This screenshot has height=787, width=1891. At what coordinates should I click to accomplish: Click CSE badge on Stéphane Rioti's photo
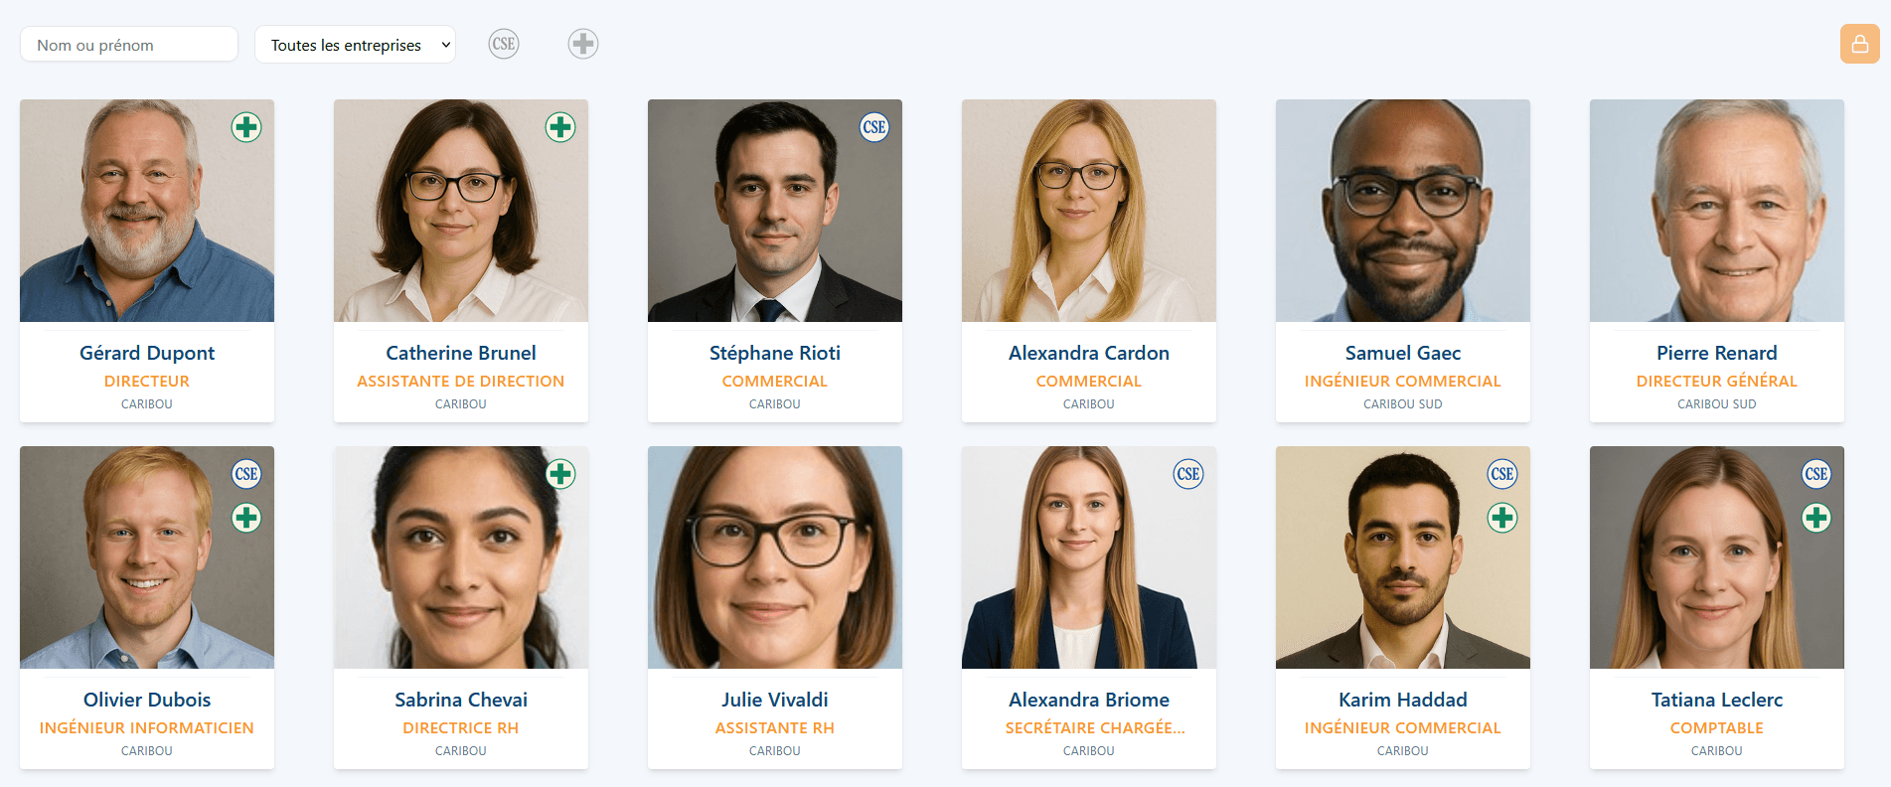point(874,127)
